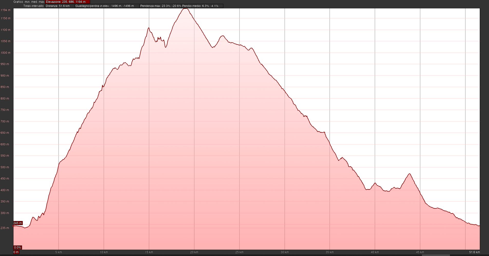Click the 245 m cursor elevation tag

[18, 223]
